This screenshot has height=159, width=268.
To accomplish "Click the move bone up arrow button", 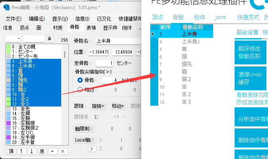I will point(21,151).
